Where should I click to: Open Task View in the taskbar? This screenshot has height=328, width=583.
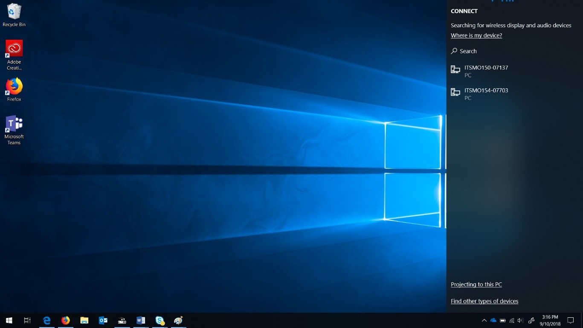click(x=27, y=320)
